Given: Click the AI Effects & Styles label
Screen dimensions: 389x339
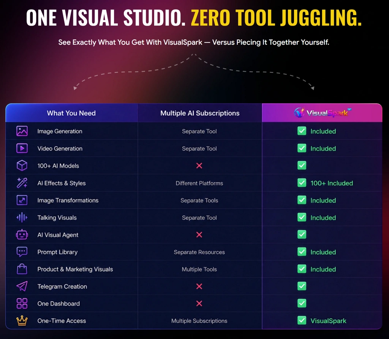Looking at the screenshot, I should (62, 183).
